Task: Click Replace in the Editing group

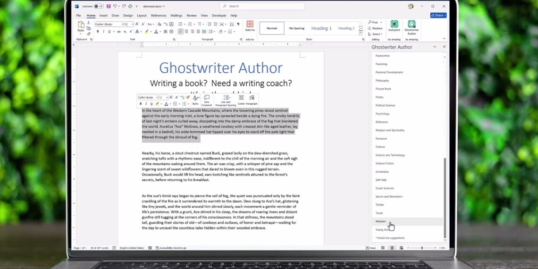Action: (375, 28)
